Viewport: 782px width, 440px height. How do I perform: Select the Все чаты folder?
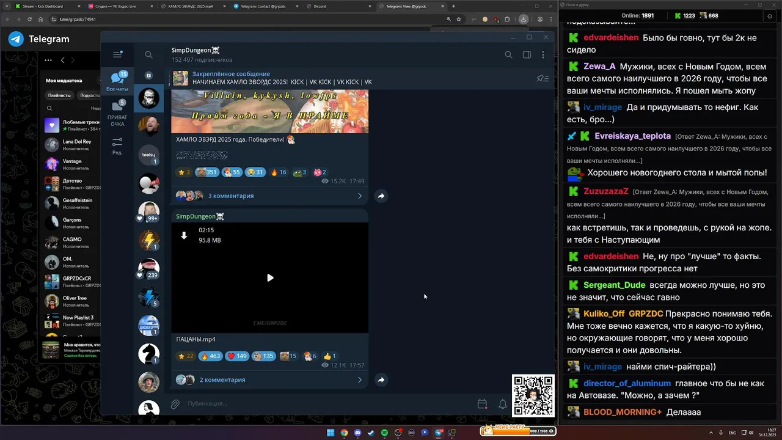117,81
